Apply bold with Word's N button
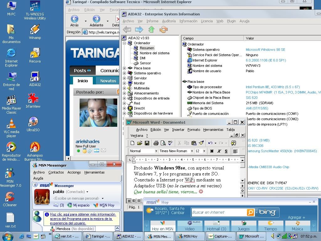Screen dimensions: 321x241 click(212, 151)
